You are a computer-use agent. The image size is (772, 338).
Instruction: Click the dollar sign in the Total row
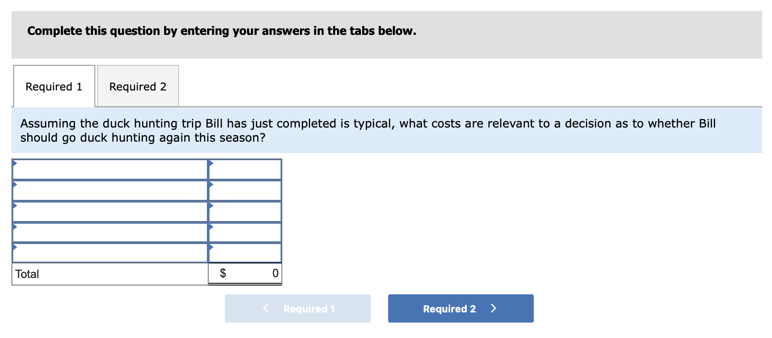[x=224, y=273]
